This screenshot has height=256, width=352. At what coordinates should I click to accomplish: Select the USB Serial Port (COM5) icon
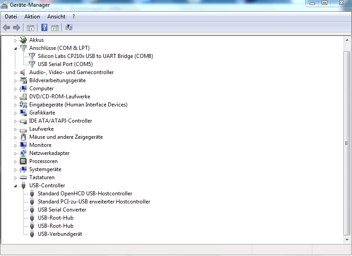[32, 64]
